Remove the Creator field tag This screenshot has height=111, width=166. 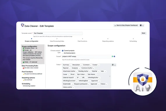pyautogui.click(x=99, y=65)
